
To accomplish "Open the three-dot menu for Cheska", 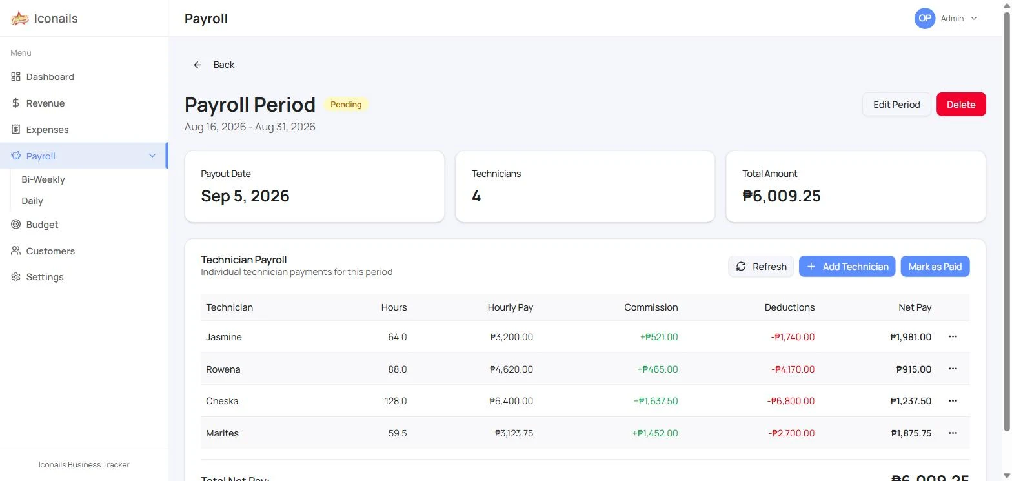I will (x=953, y=401).
